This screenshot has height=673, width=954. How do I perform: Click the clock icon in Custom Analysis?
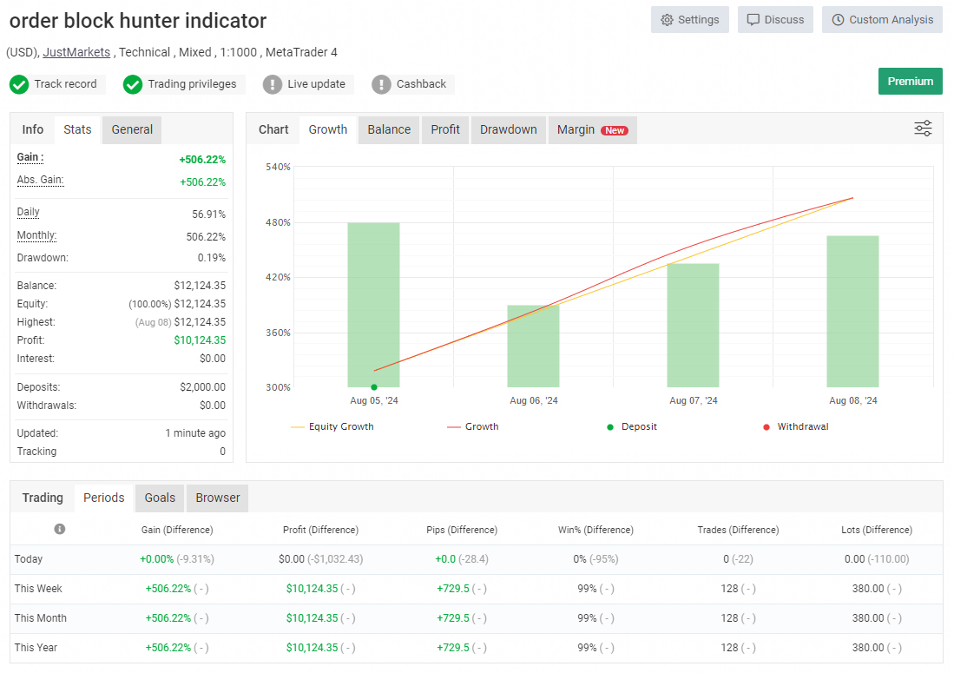[x=838, y=20]
